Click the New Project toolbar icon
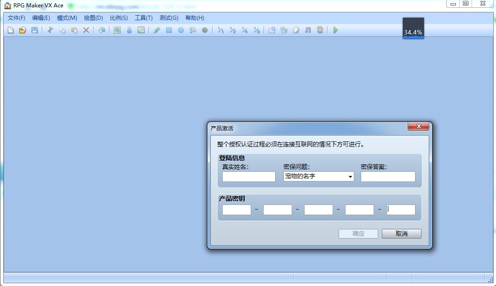 tap(11, 30)
